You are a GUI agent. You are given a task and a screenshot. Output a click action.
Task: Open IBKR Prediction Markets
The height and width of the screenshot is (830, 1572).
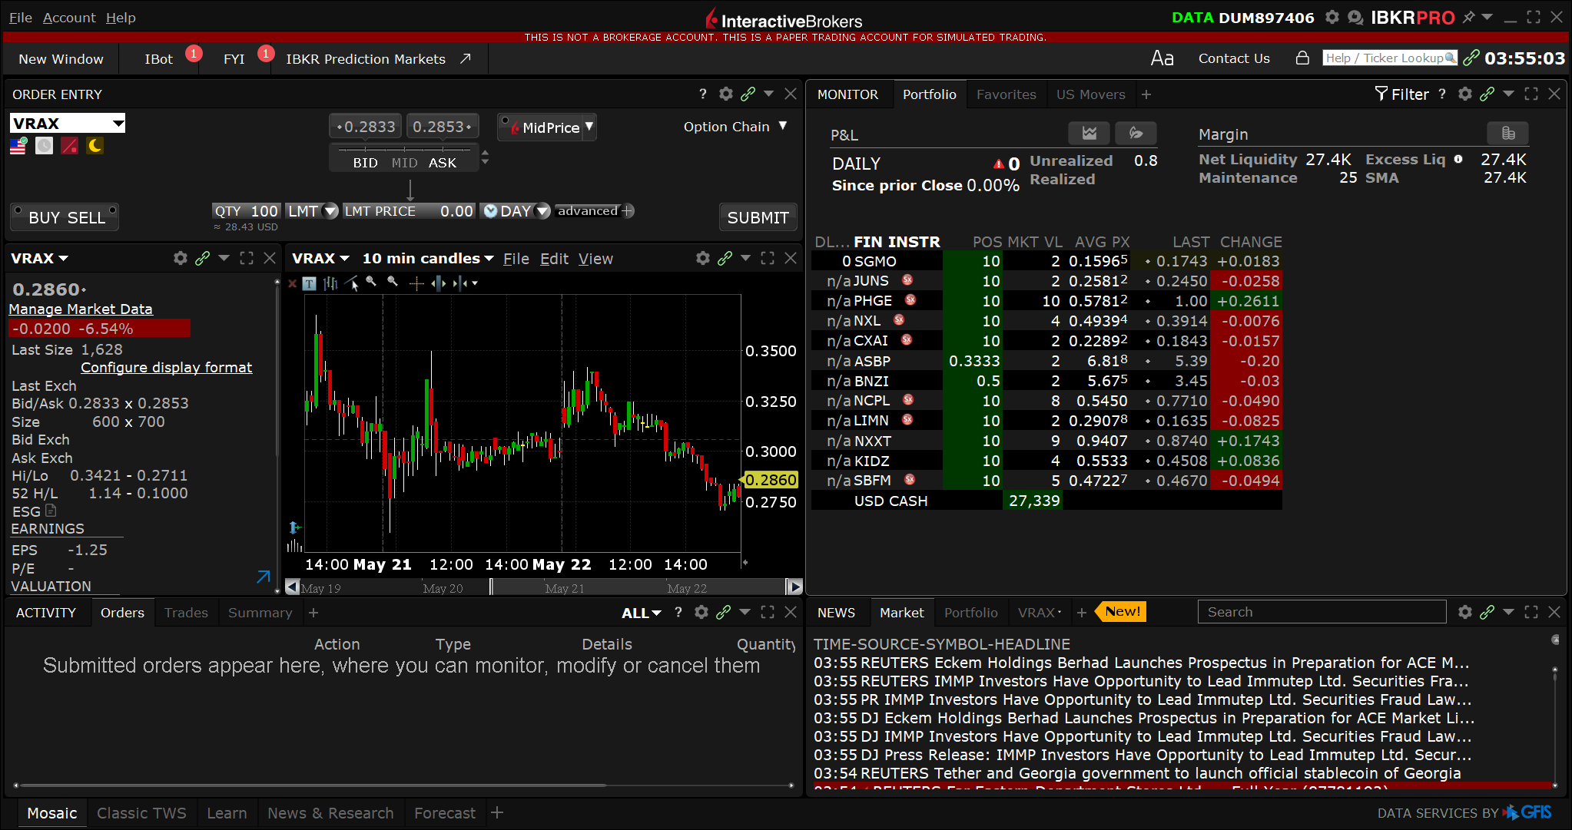click(378, 58)
